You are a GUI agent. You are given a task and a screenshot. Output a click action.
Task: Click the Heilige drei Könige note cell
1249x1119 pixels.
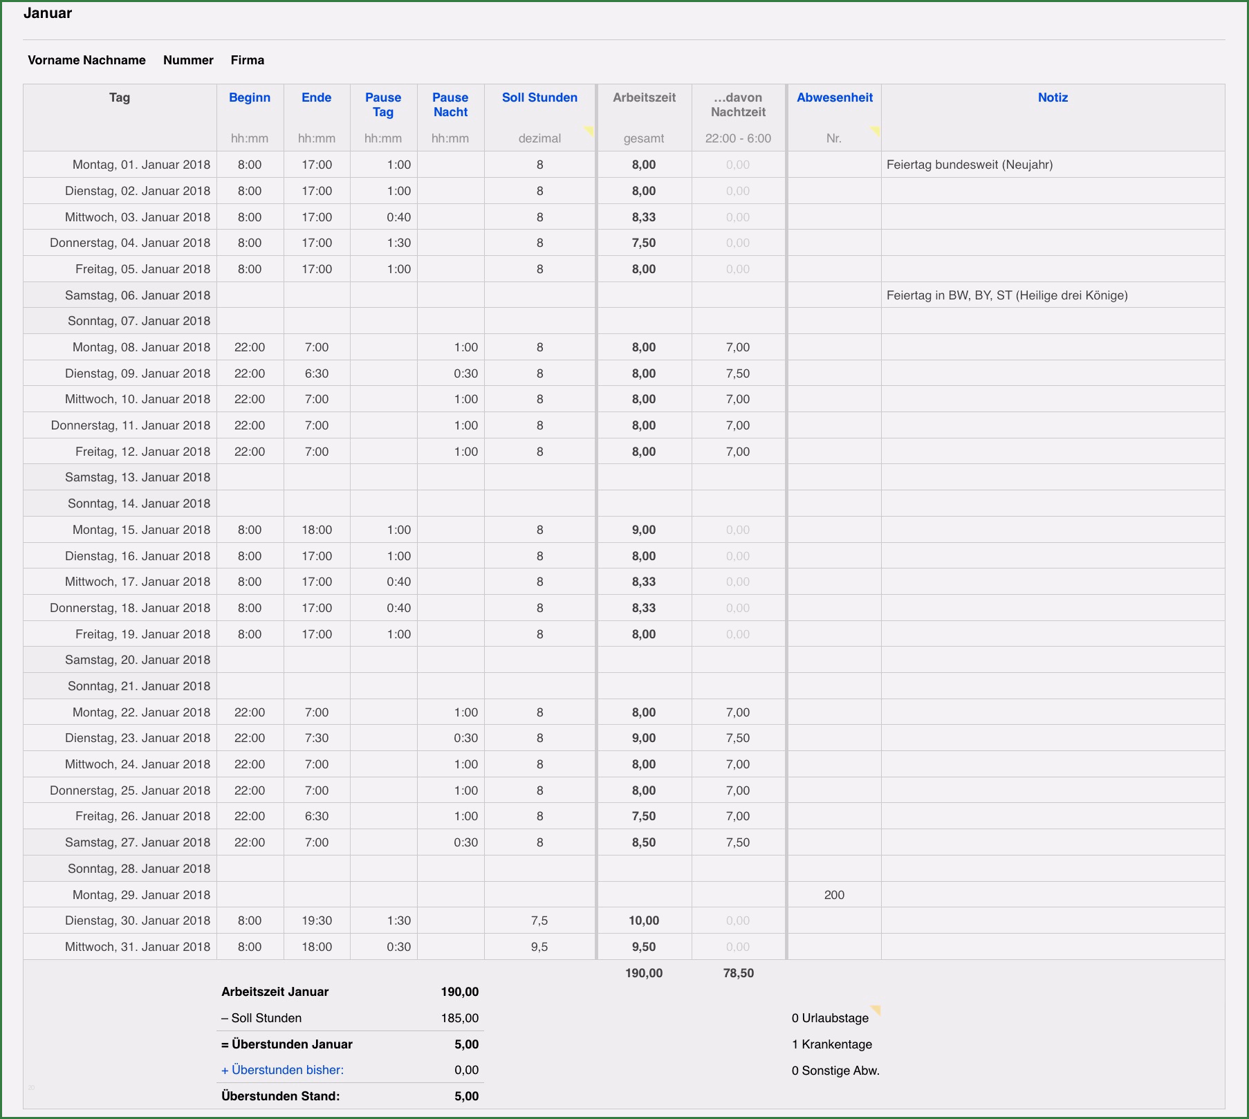pyautogui.click(x=1052, y=295)
